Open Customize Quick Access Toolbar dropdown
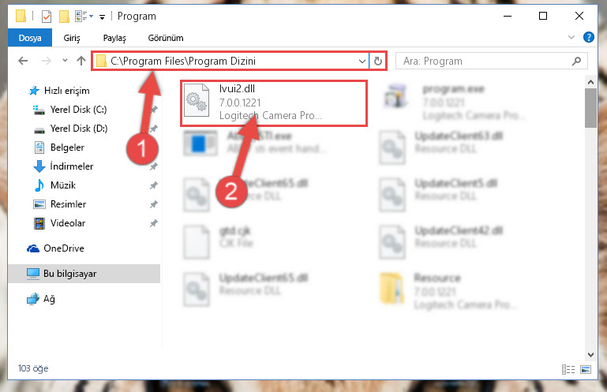The width and height of the screenshot is (607, 392). point(102,17)
